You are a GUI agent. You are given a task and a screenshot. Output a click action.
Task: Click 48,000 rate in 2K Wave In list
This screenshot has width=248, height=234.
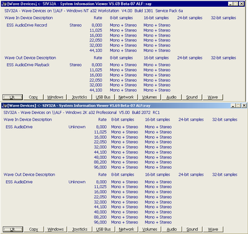pos(100,157)
